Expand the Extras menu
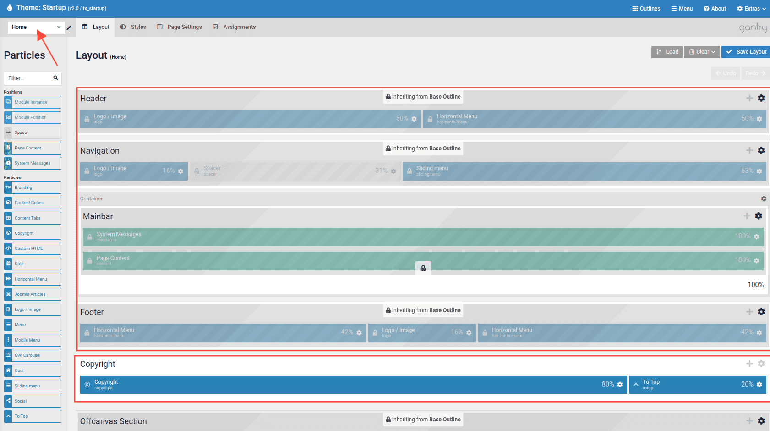 click(751, 9)
